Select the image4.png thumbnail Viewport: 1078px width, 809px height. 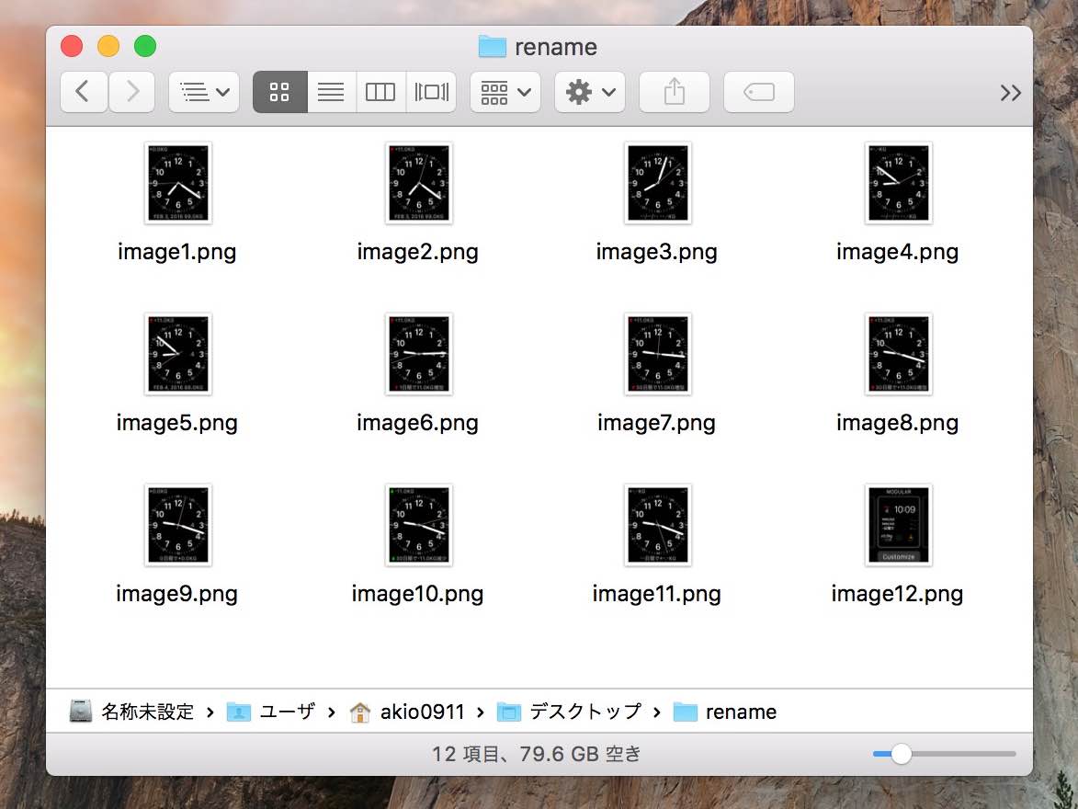(x=899, y=183)
